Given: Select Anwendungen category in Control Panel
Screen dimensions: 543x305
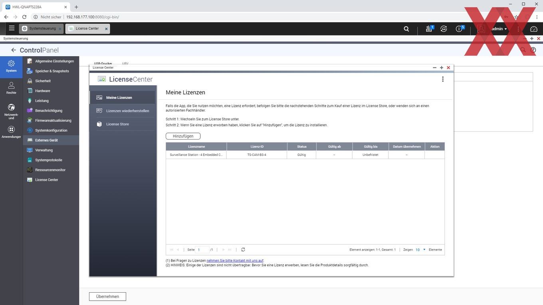Looking at the screenshot, I should tap(11, 132).
